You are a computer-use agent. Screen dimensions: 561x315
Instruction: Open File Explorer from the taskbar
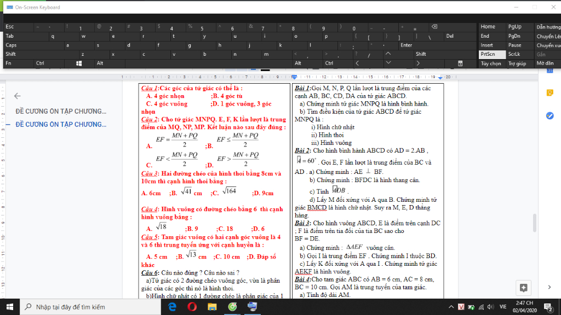[x=212, y=307]
